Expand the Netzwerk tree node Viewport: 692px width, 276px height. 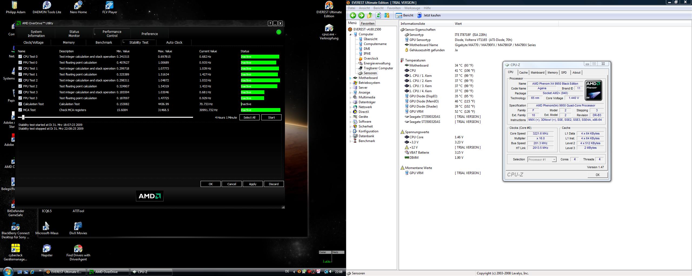tap(351, 107)
